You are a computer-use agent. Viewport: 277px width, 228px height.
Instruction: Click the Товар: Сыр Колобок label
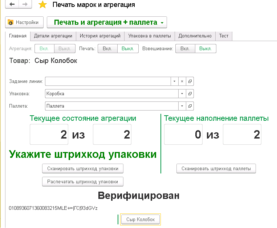[43, 61]
